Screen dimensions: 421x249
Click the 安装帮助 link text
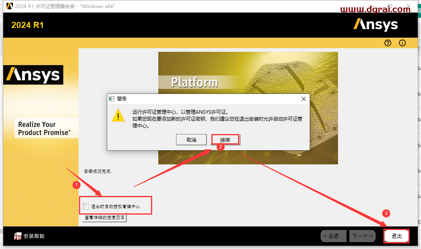(34, 236)
